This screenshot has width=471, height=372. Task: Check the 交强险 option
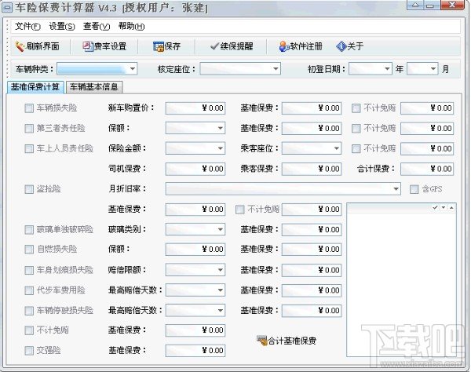point(29,350)
